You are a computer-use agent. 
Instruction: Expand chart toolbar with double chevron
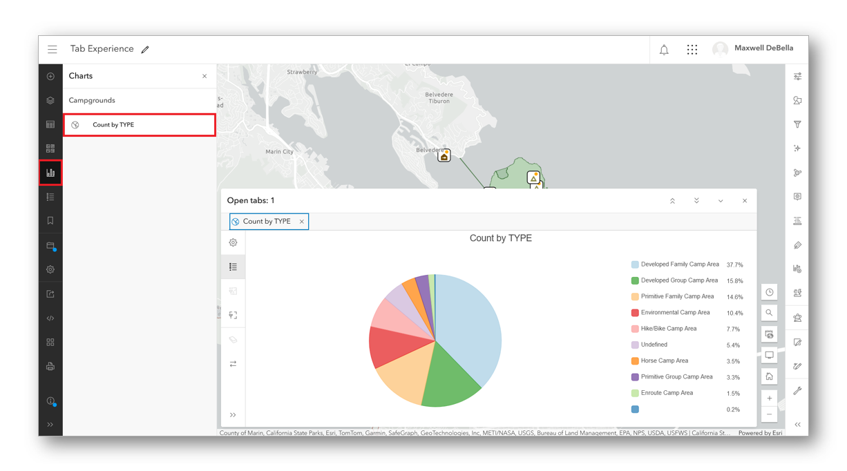coord(233,415)
